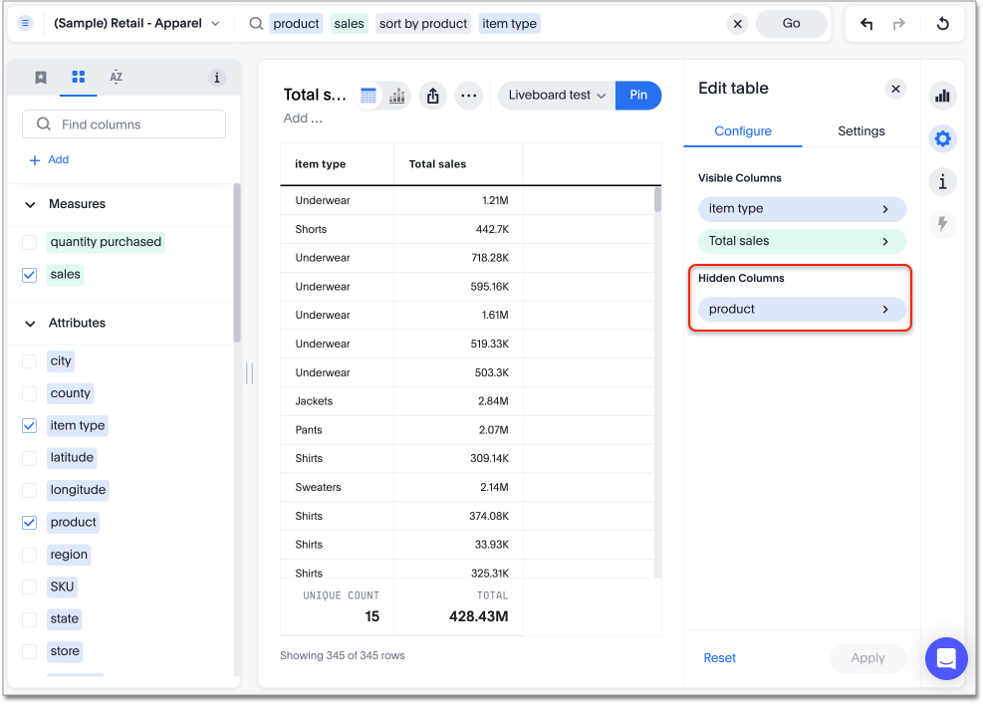Open the more options ellipsis menu
The image size is (983, 704).
[x=469, y=96]
